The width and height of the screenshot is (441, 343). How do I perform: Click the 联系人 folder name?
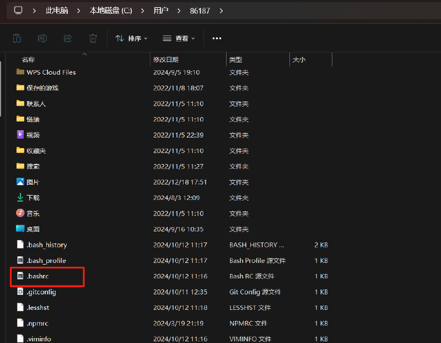click(x=36, y=104)
